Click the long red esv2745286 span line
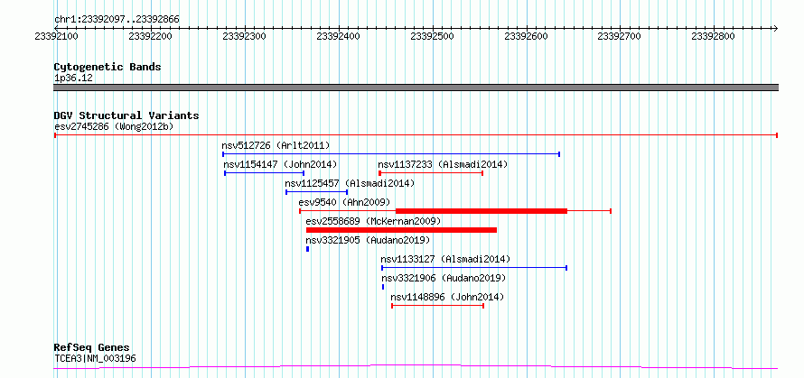The width and height of the screenshot is (804, 378). tap(416, 135)
